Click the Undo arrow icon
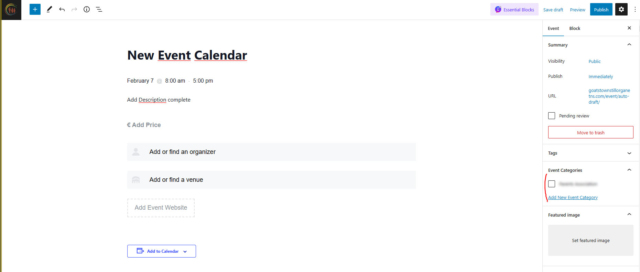The image size is (640, 272). [x=62, y=9]
